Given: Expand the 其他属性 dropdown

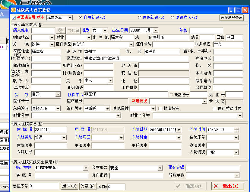Looking at the screenshot, I should click(x=153, y=109).
